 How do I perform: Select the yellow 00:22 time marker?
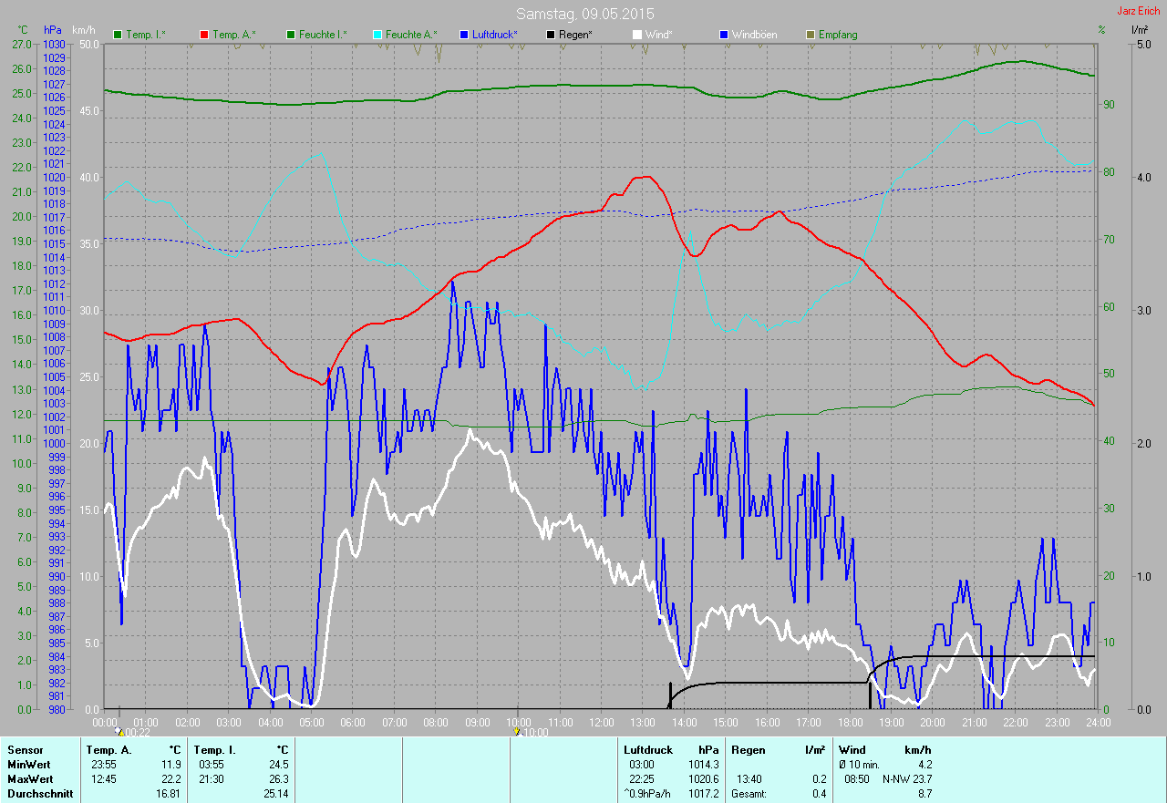coord(119,731)
